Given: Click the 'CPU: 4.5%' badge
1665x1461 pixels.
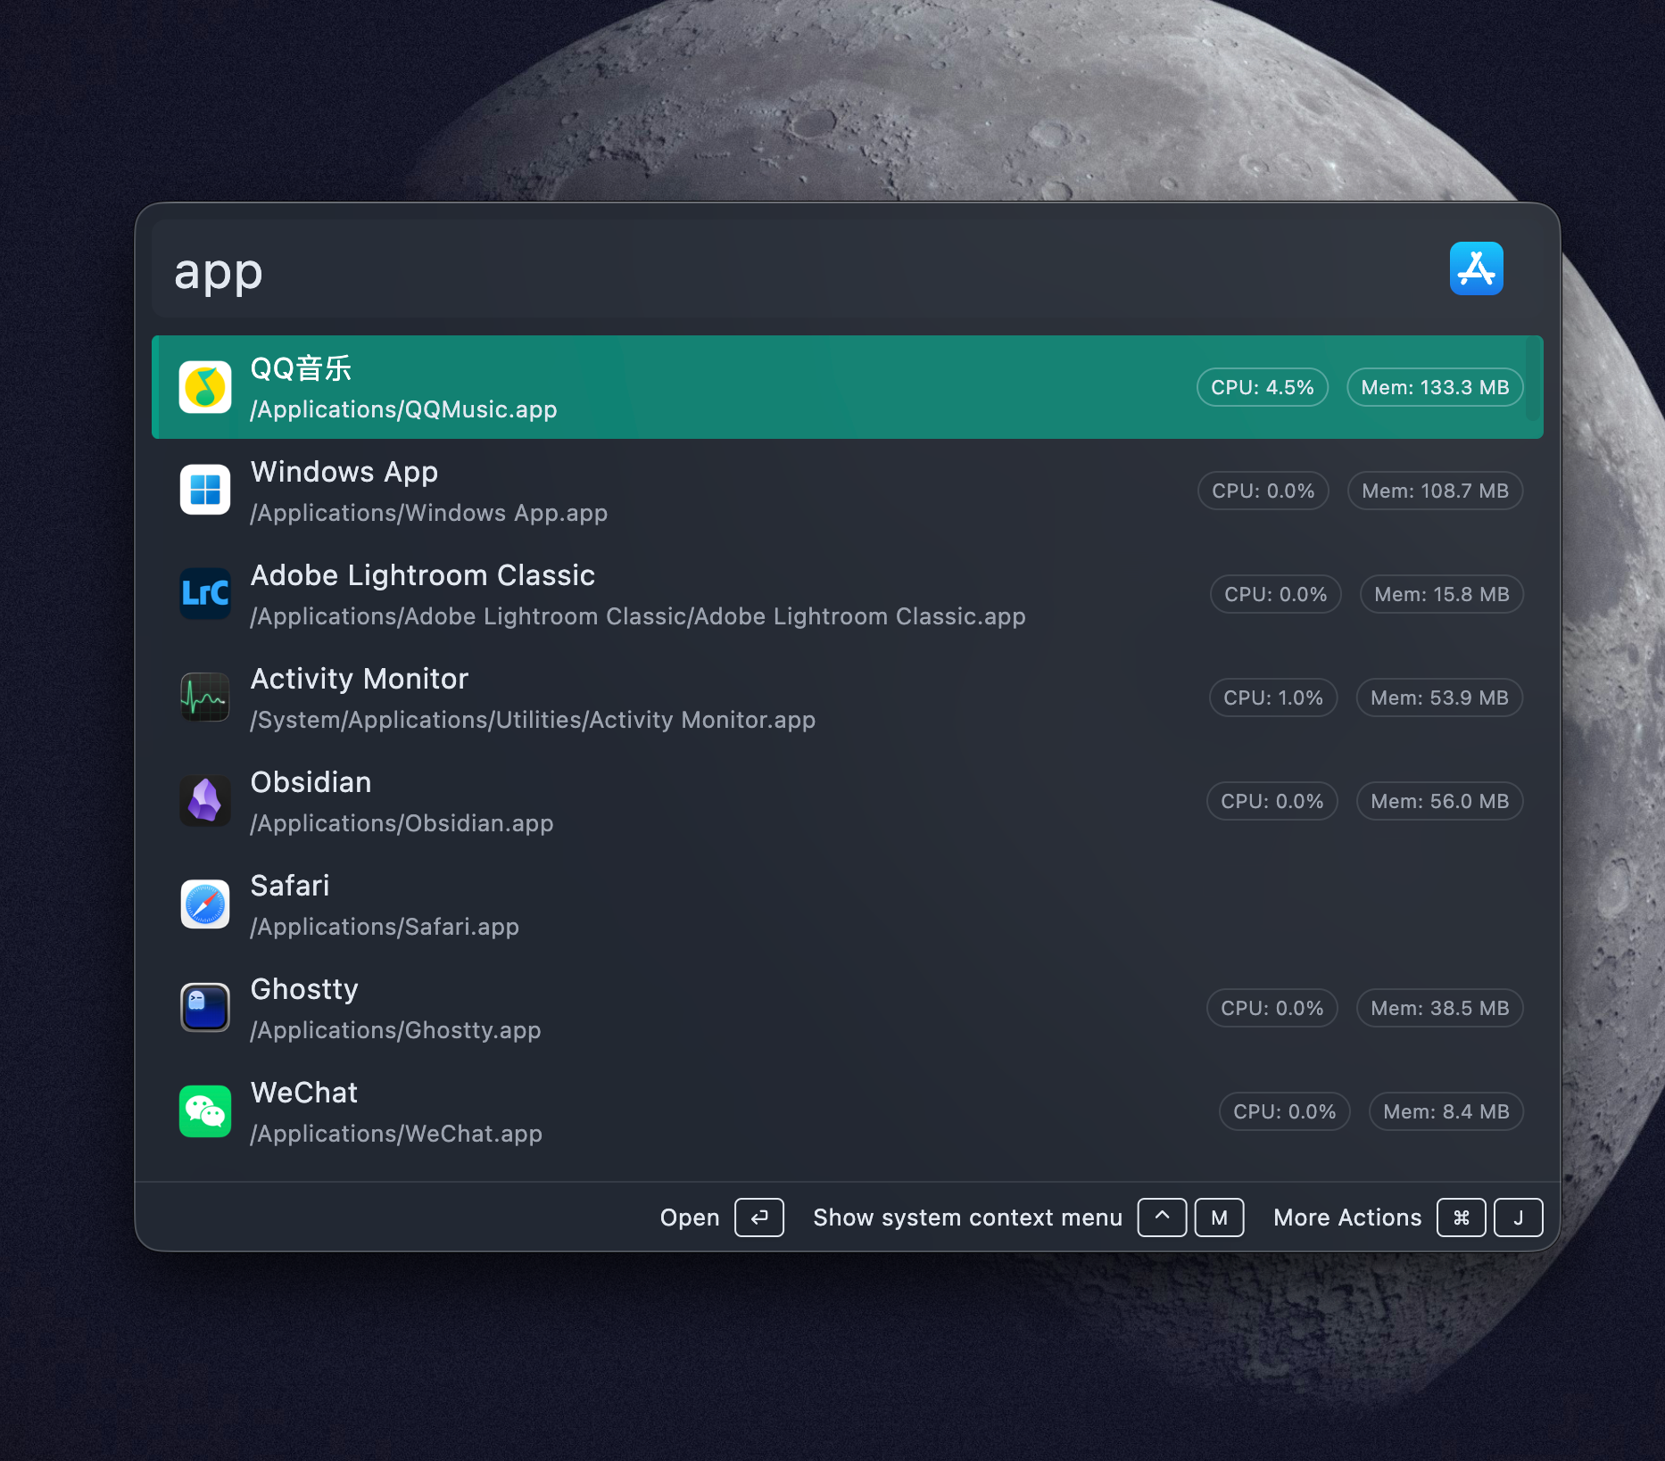Looking at the screenshot, I should 1263,387.
